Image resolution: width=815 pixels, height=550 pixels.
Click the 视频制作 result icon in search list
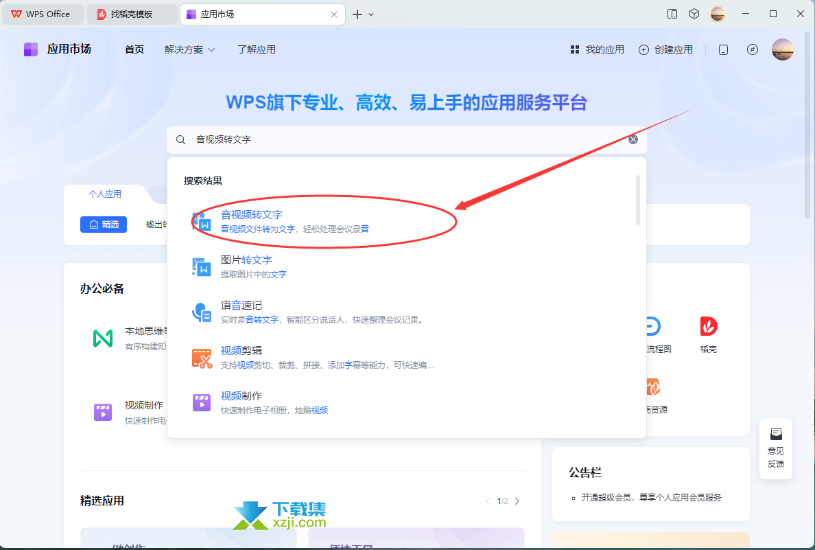pyautogui.click(x=202, y=403)
